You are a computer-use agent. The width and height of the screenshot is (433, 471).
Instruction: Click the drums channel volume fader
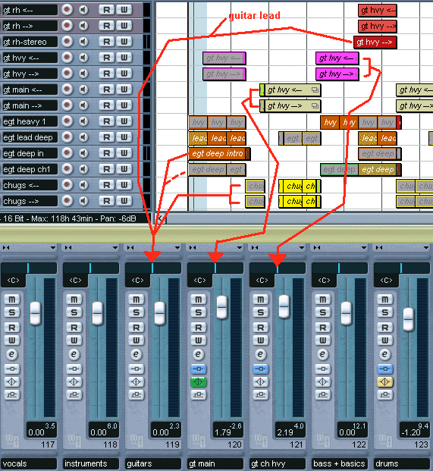click(x=408, y=319)
